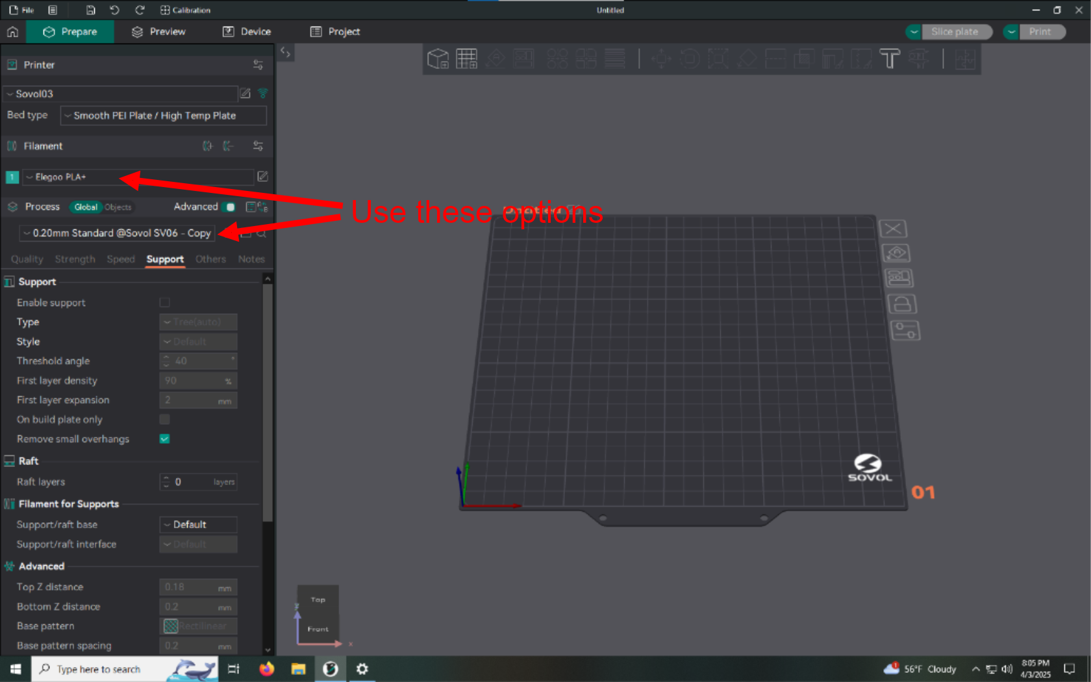
Task: Collapse the left sidebar panel
Action: (285, 53)
